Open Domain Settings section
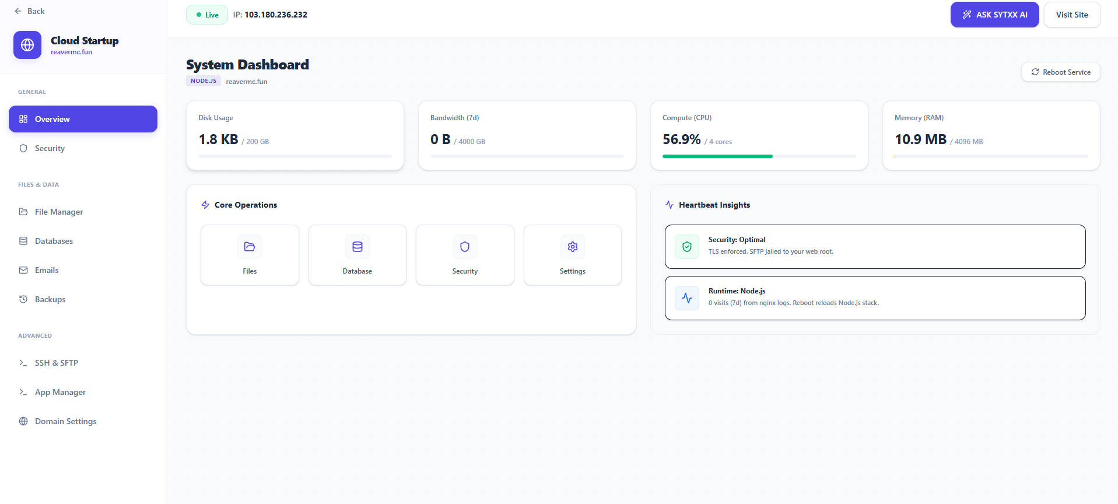 [83, 421]
